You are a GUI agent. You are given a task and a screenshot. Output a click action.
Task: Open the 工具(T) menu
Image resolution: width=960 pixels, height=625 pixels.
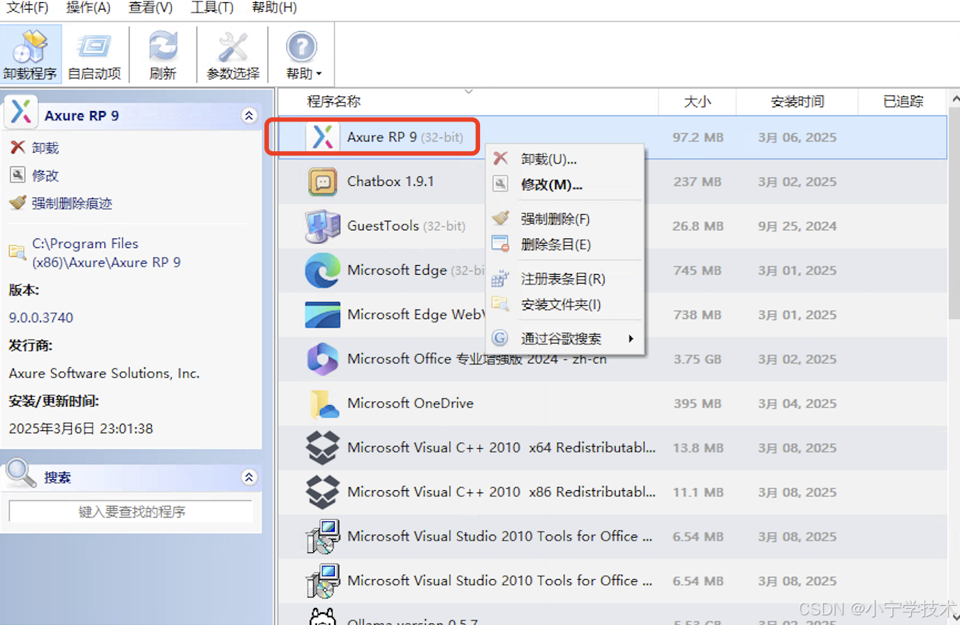[212, 7]
